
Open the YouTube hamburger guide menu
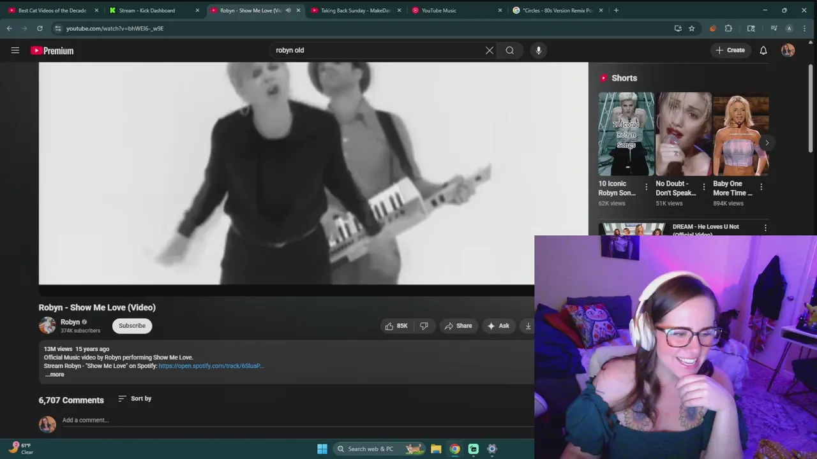pyautogui.click(x=15, y=50)
